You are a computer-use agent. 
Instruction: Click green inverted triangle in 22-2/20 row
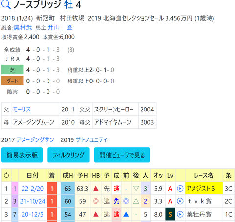pyautogui.click(x=136, y=189)
